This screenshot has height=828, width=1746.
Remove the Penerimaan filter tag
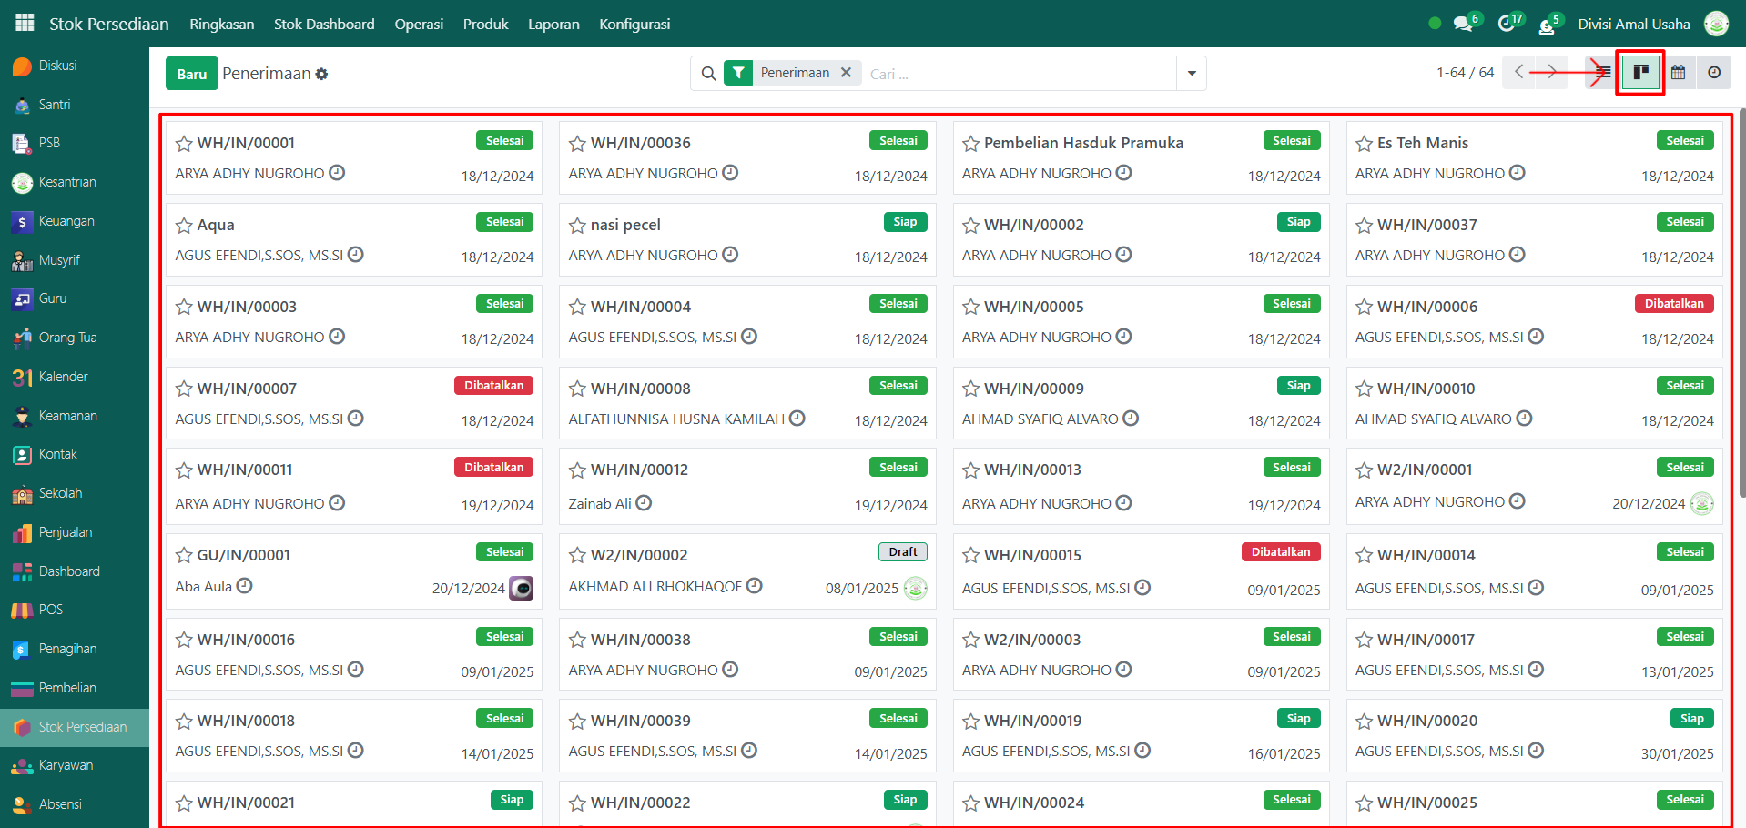pos(846,73)
